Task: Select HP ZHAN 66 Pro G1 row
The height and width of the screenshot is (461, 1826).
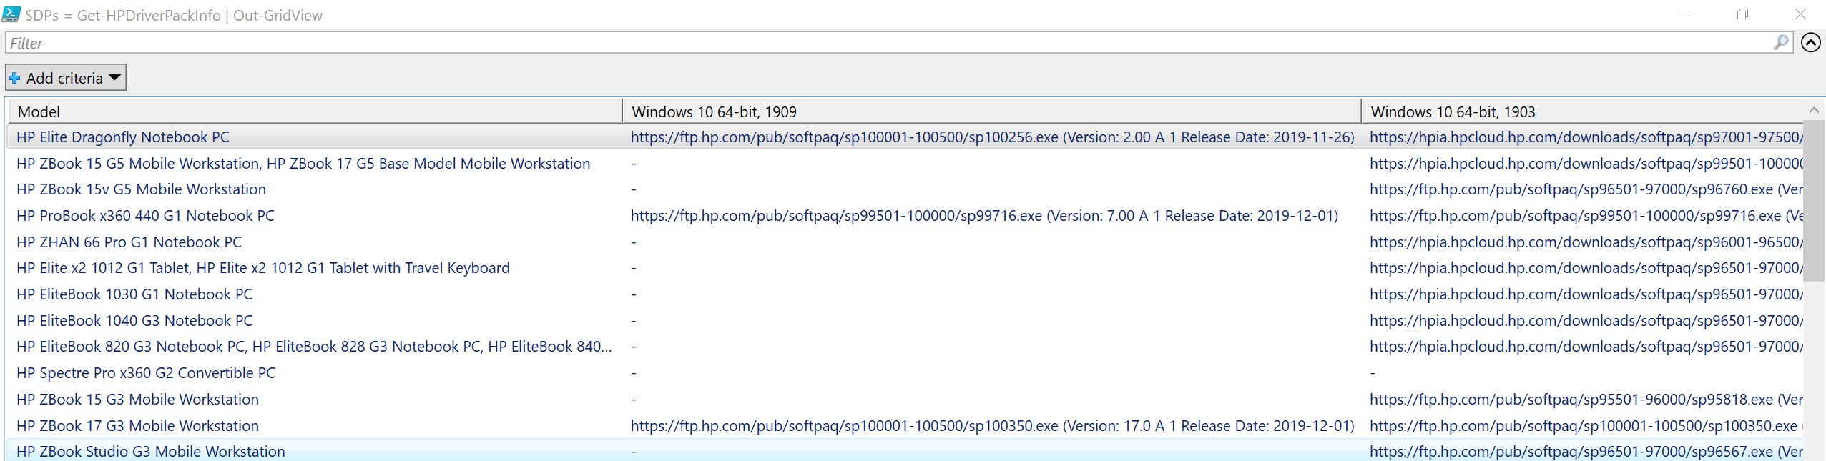Action: pyautogui.click(x=129, y=242)
